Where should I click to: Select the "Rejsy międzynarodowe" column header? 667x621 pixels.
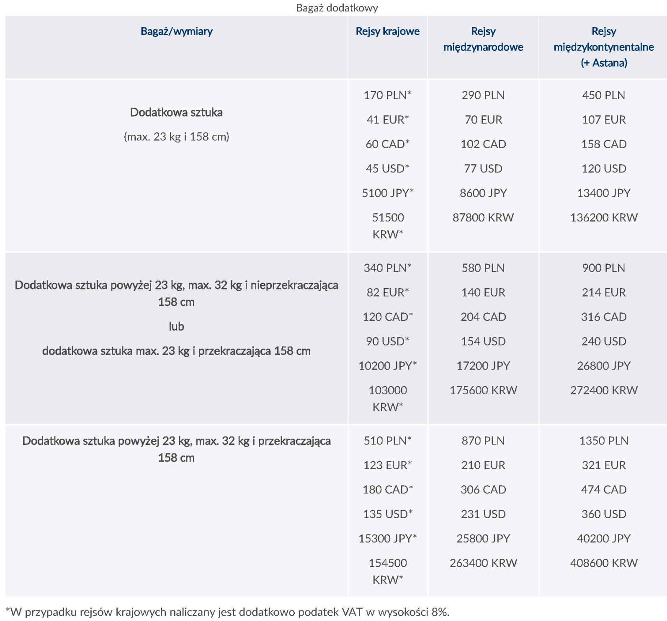[483, 39]
